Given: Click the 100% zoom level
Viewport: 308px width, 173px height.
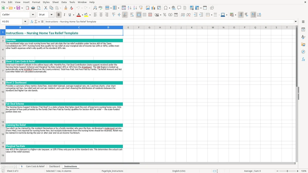Looking at the screenshot, I should [304, 171].
